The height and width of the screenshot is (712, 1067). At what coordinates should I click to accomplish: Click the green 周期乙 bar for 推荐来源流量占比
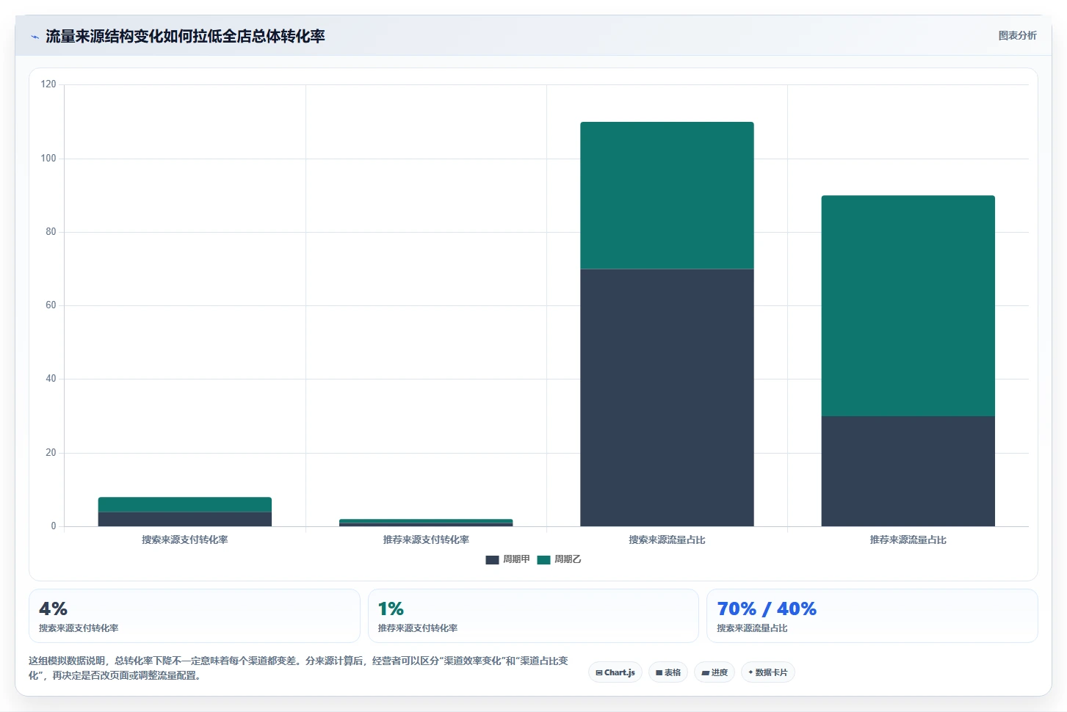(908, 305)
